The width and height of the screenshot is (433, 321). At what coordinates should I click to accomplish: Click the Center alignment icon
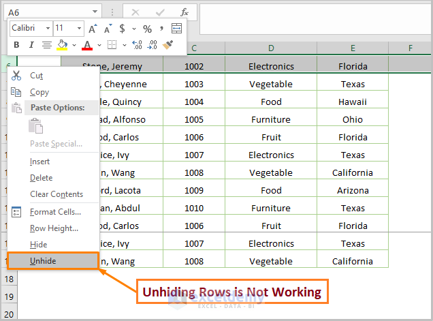point(47,45)
